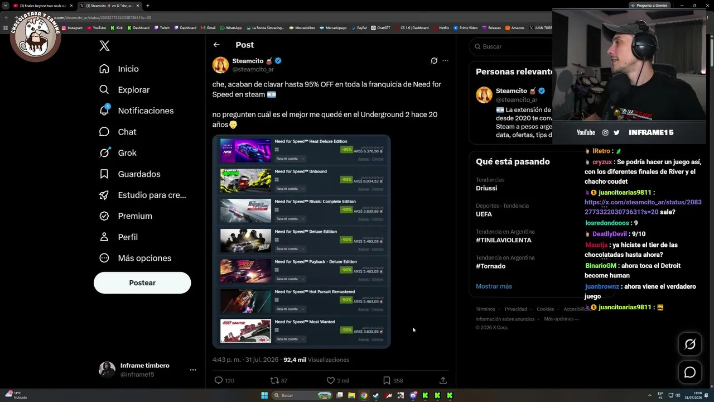
Task: Open the Prime Video bookmark
Action: [466, 28]
